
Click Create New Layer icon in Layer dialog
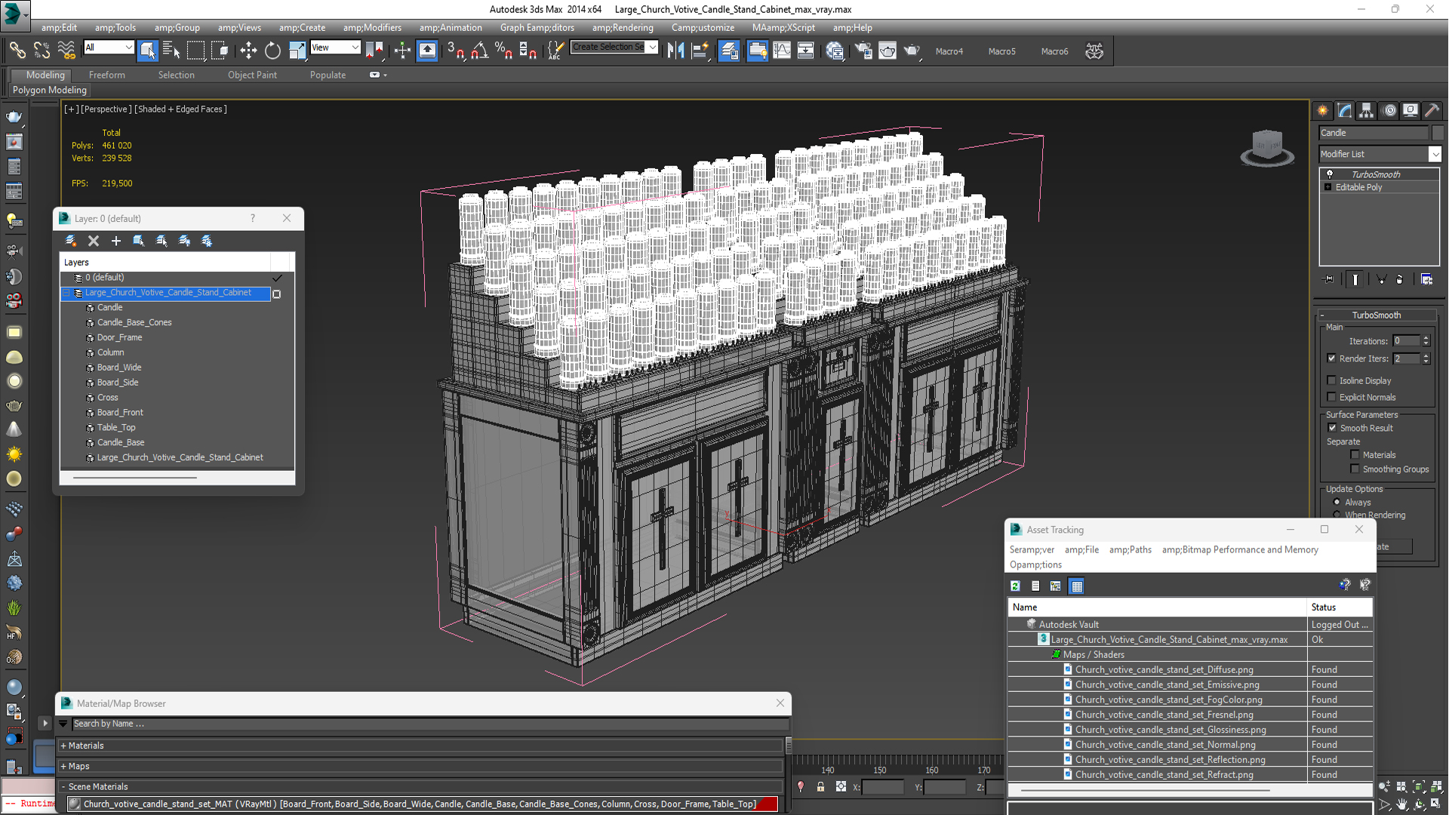tap(71, 241)
